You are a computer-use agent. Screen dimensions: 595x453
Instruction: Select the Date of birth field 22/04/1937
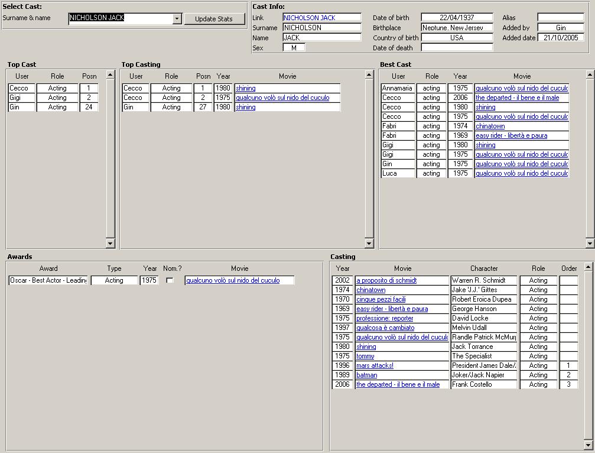(x=457, y=18)
